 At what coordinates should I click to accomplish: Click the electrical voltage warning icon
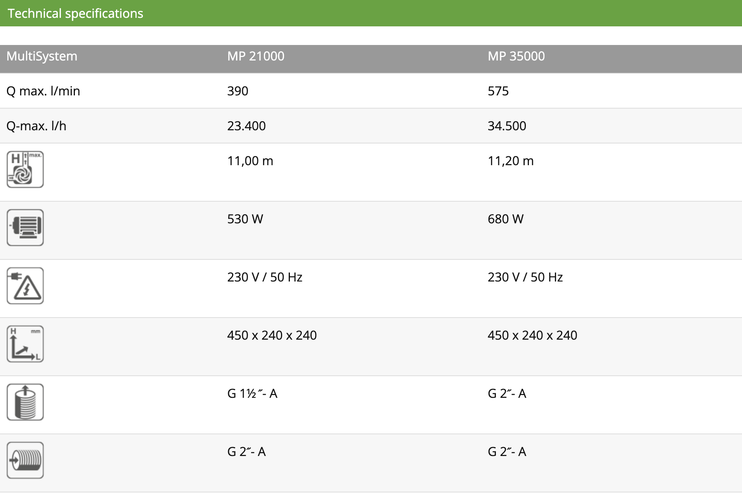tap(25, 286)
